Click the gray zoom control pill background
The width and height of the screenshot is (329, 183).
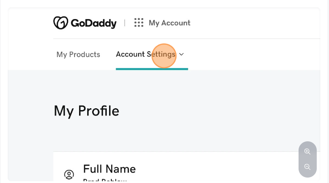[x=307, y=159]
